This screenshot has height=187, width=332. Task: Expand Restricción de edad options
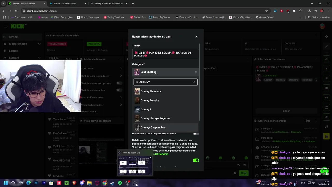tap(121, 97)
